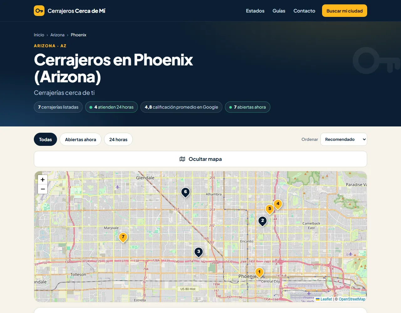The height and width of the screenshot is (313, 401).
Task: Click the yellow key logo icon
Action: click(39, 11)
